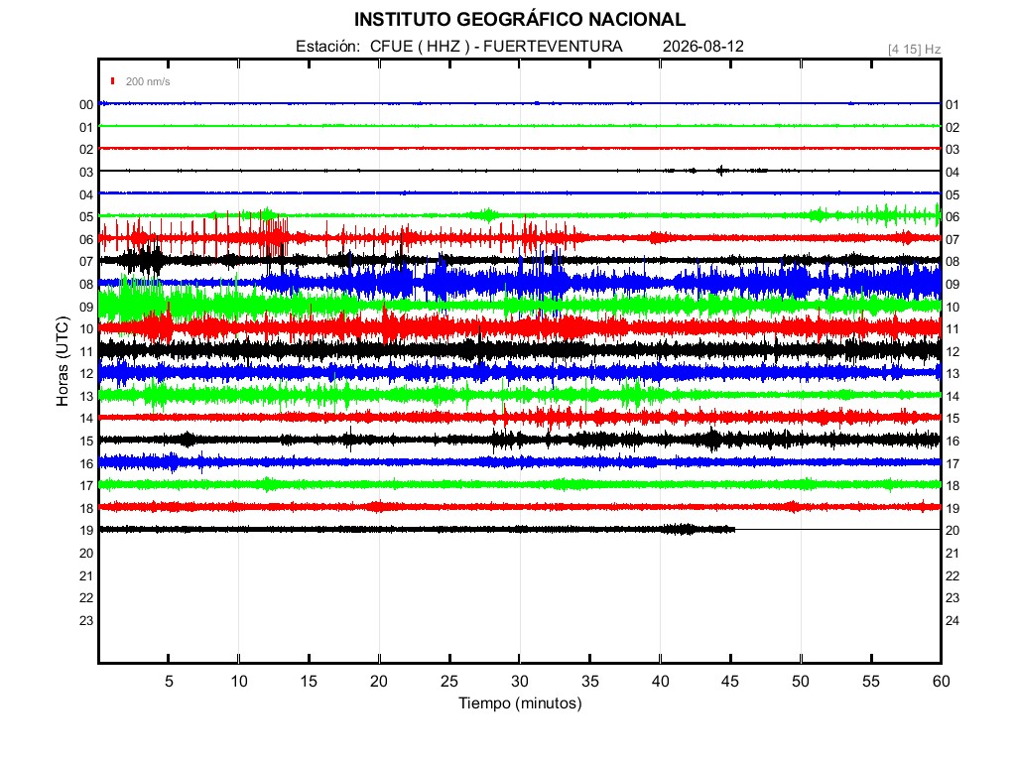Click the [4 15] Hz filter label
Screen dimensions: 1016x762
[x=914, y=50]
